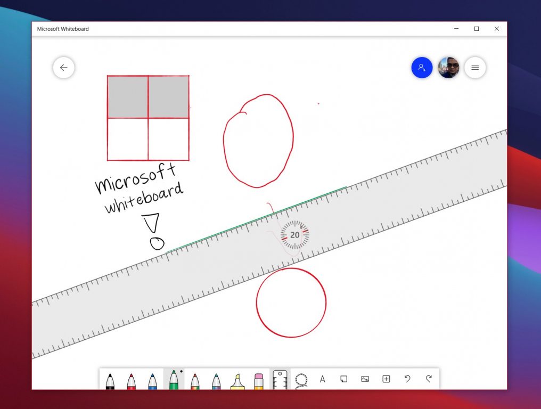
Task: Maximize the Microsoft Whiteboard window
Action: [x=477, y=29]
